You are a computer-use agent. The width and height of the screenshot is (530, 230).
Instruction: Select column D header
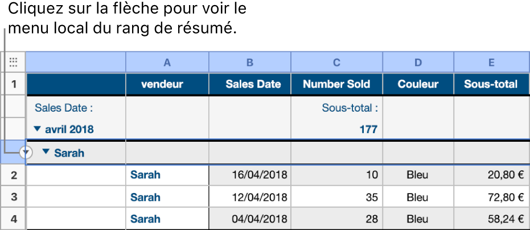[x=418, y=63]
